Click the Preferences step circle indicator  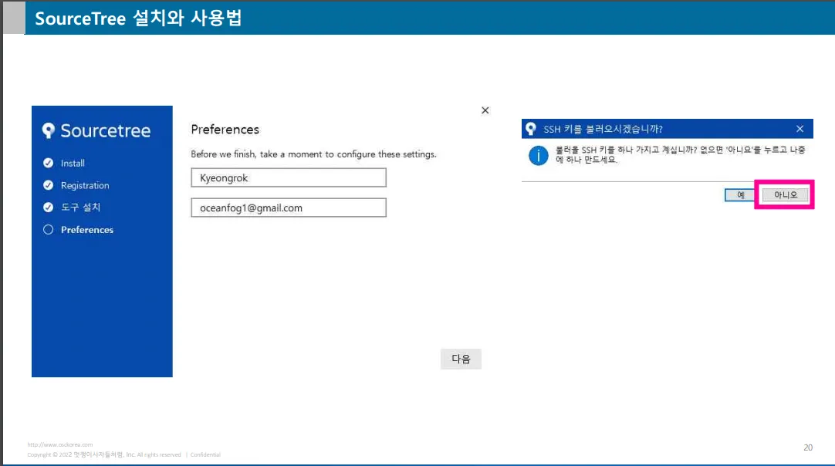point(48,230)
